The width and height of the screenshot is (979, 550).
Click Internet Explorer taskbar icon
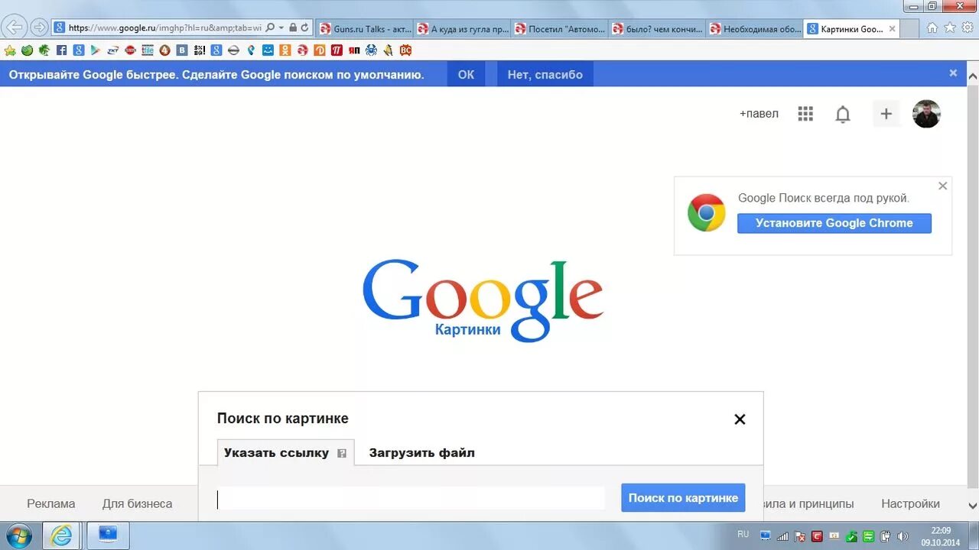[x=61, y=535]
